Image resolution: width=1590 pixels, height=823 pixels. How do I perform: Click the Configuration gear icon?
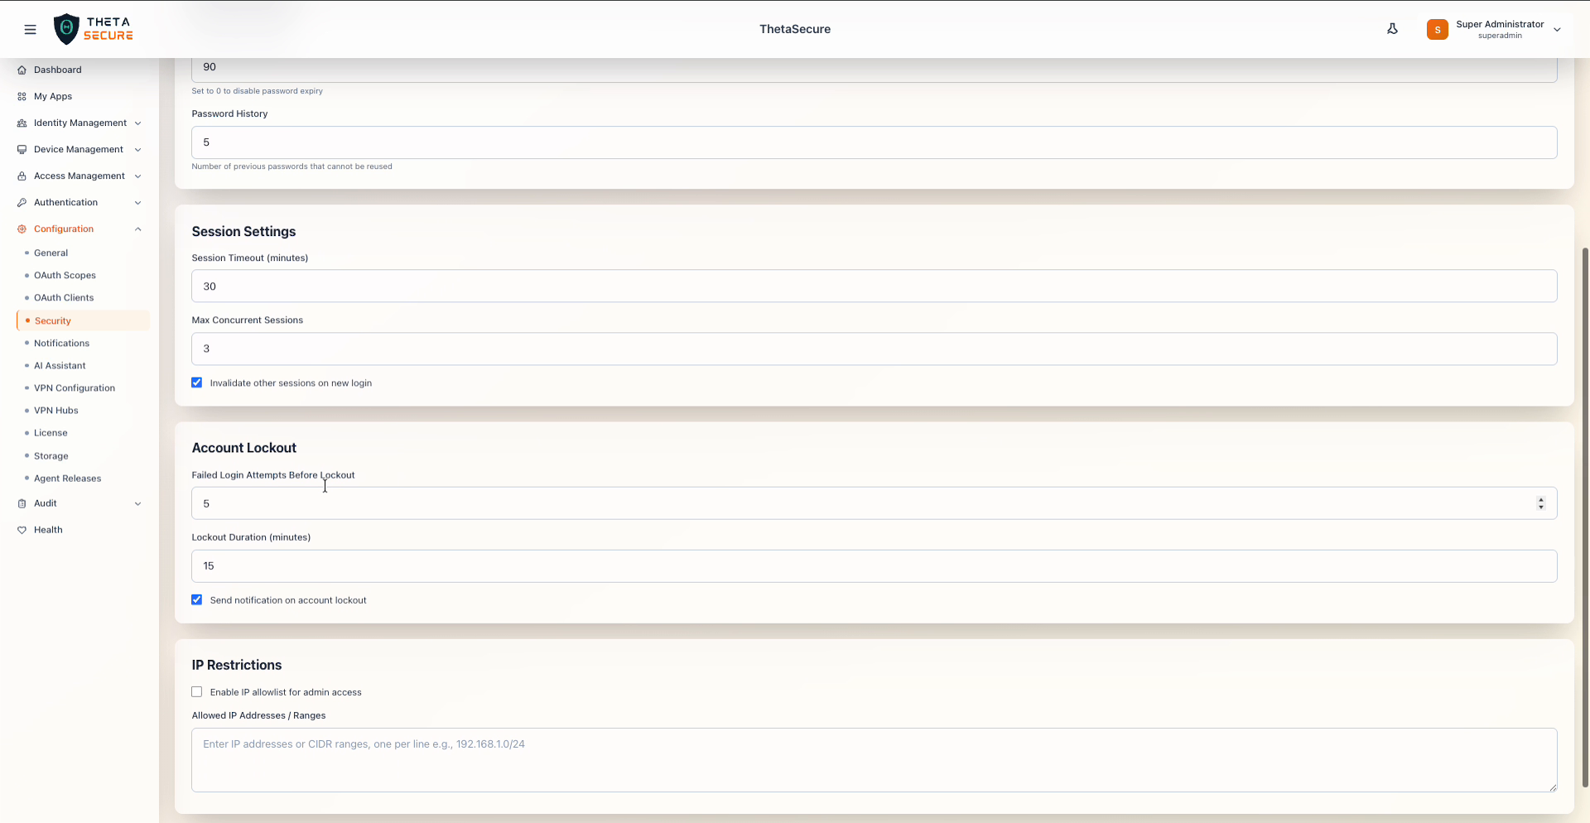coord(22,229)
